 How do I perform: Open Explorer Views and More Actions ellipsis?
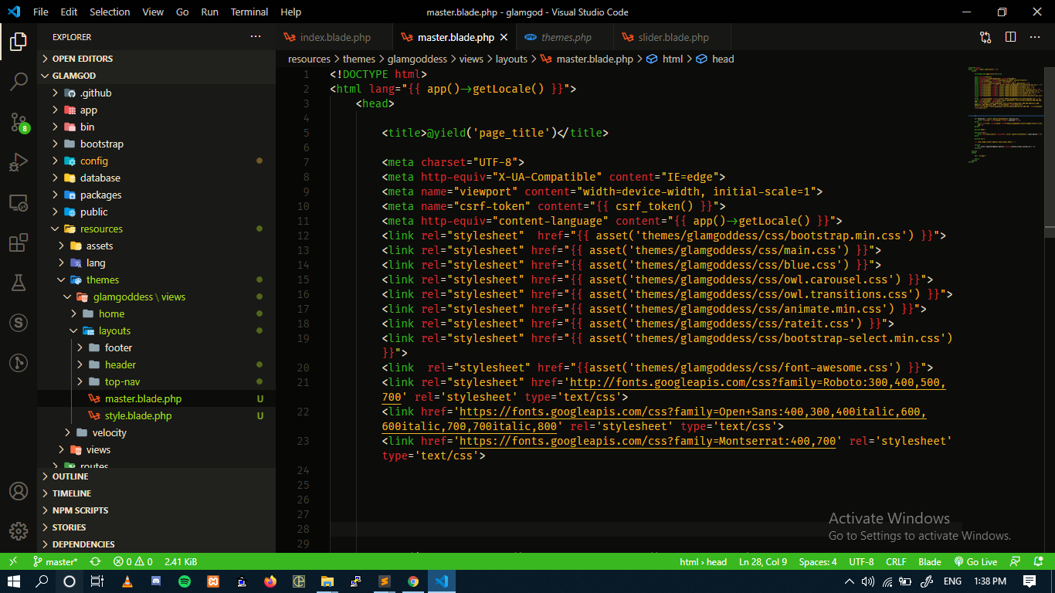[256, 37]
